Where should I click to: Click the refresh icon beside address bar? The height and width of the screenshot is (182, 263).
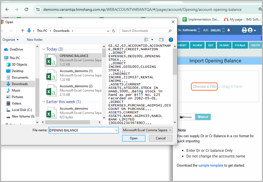(x=114, y=31)
